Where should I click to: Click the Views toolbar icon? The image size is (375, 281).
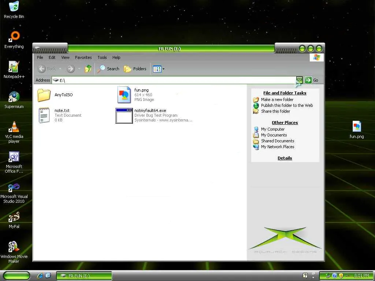click(x=157, y=69)
